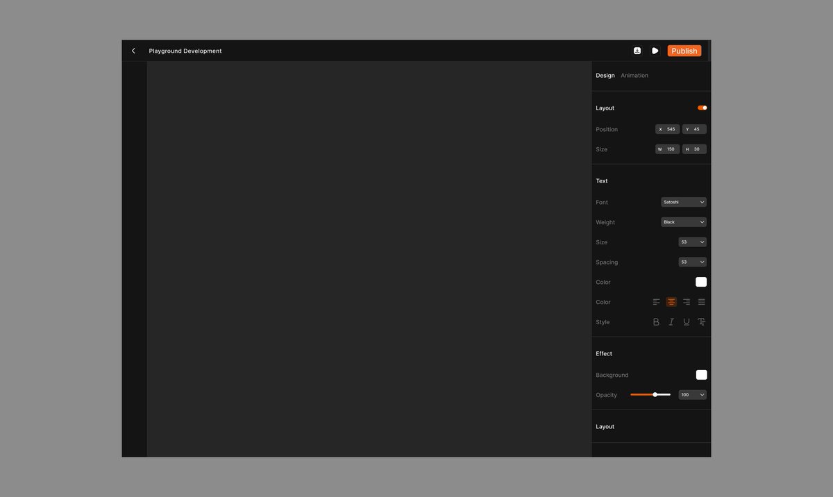
Task: Open the Spacing value dropdown
Action: coord(693,262)
